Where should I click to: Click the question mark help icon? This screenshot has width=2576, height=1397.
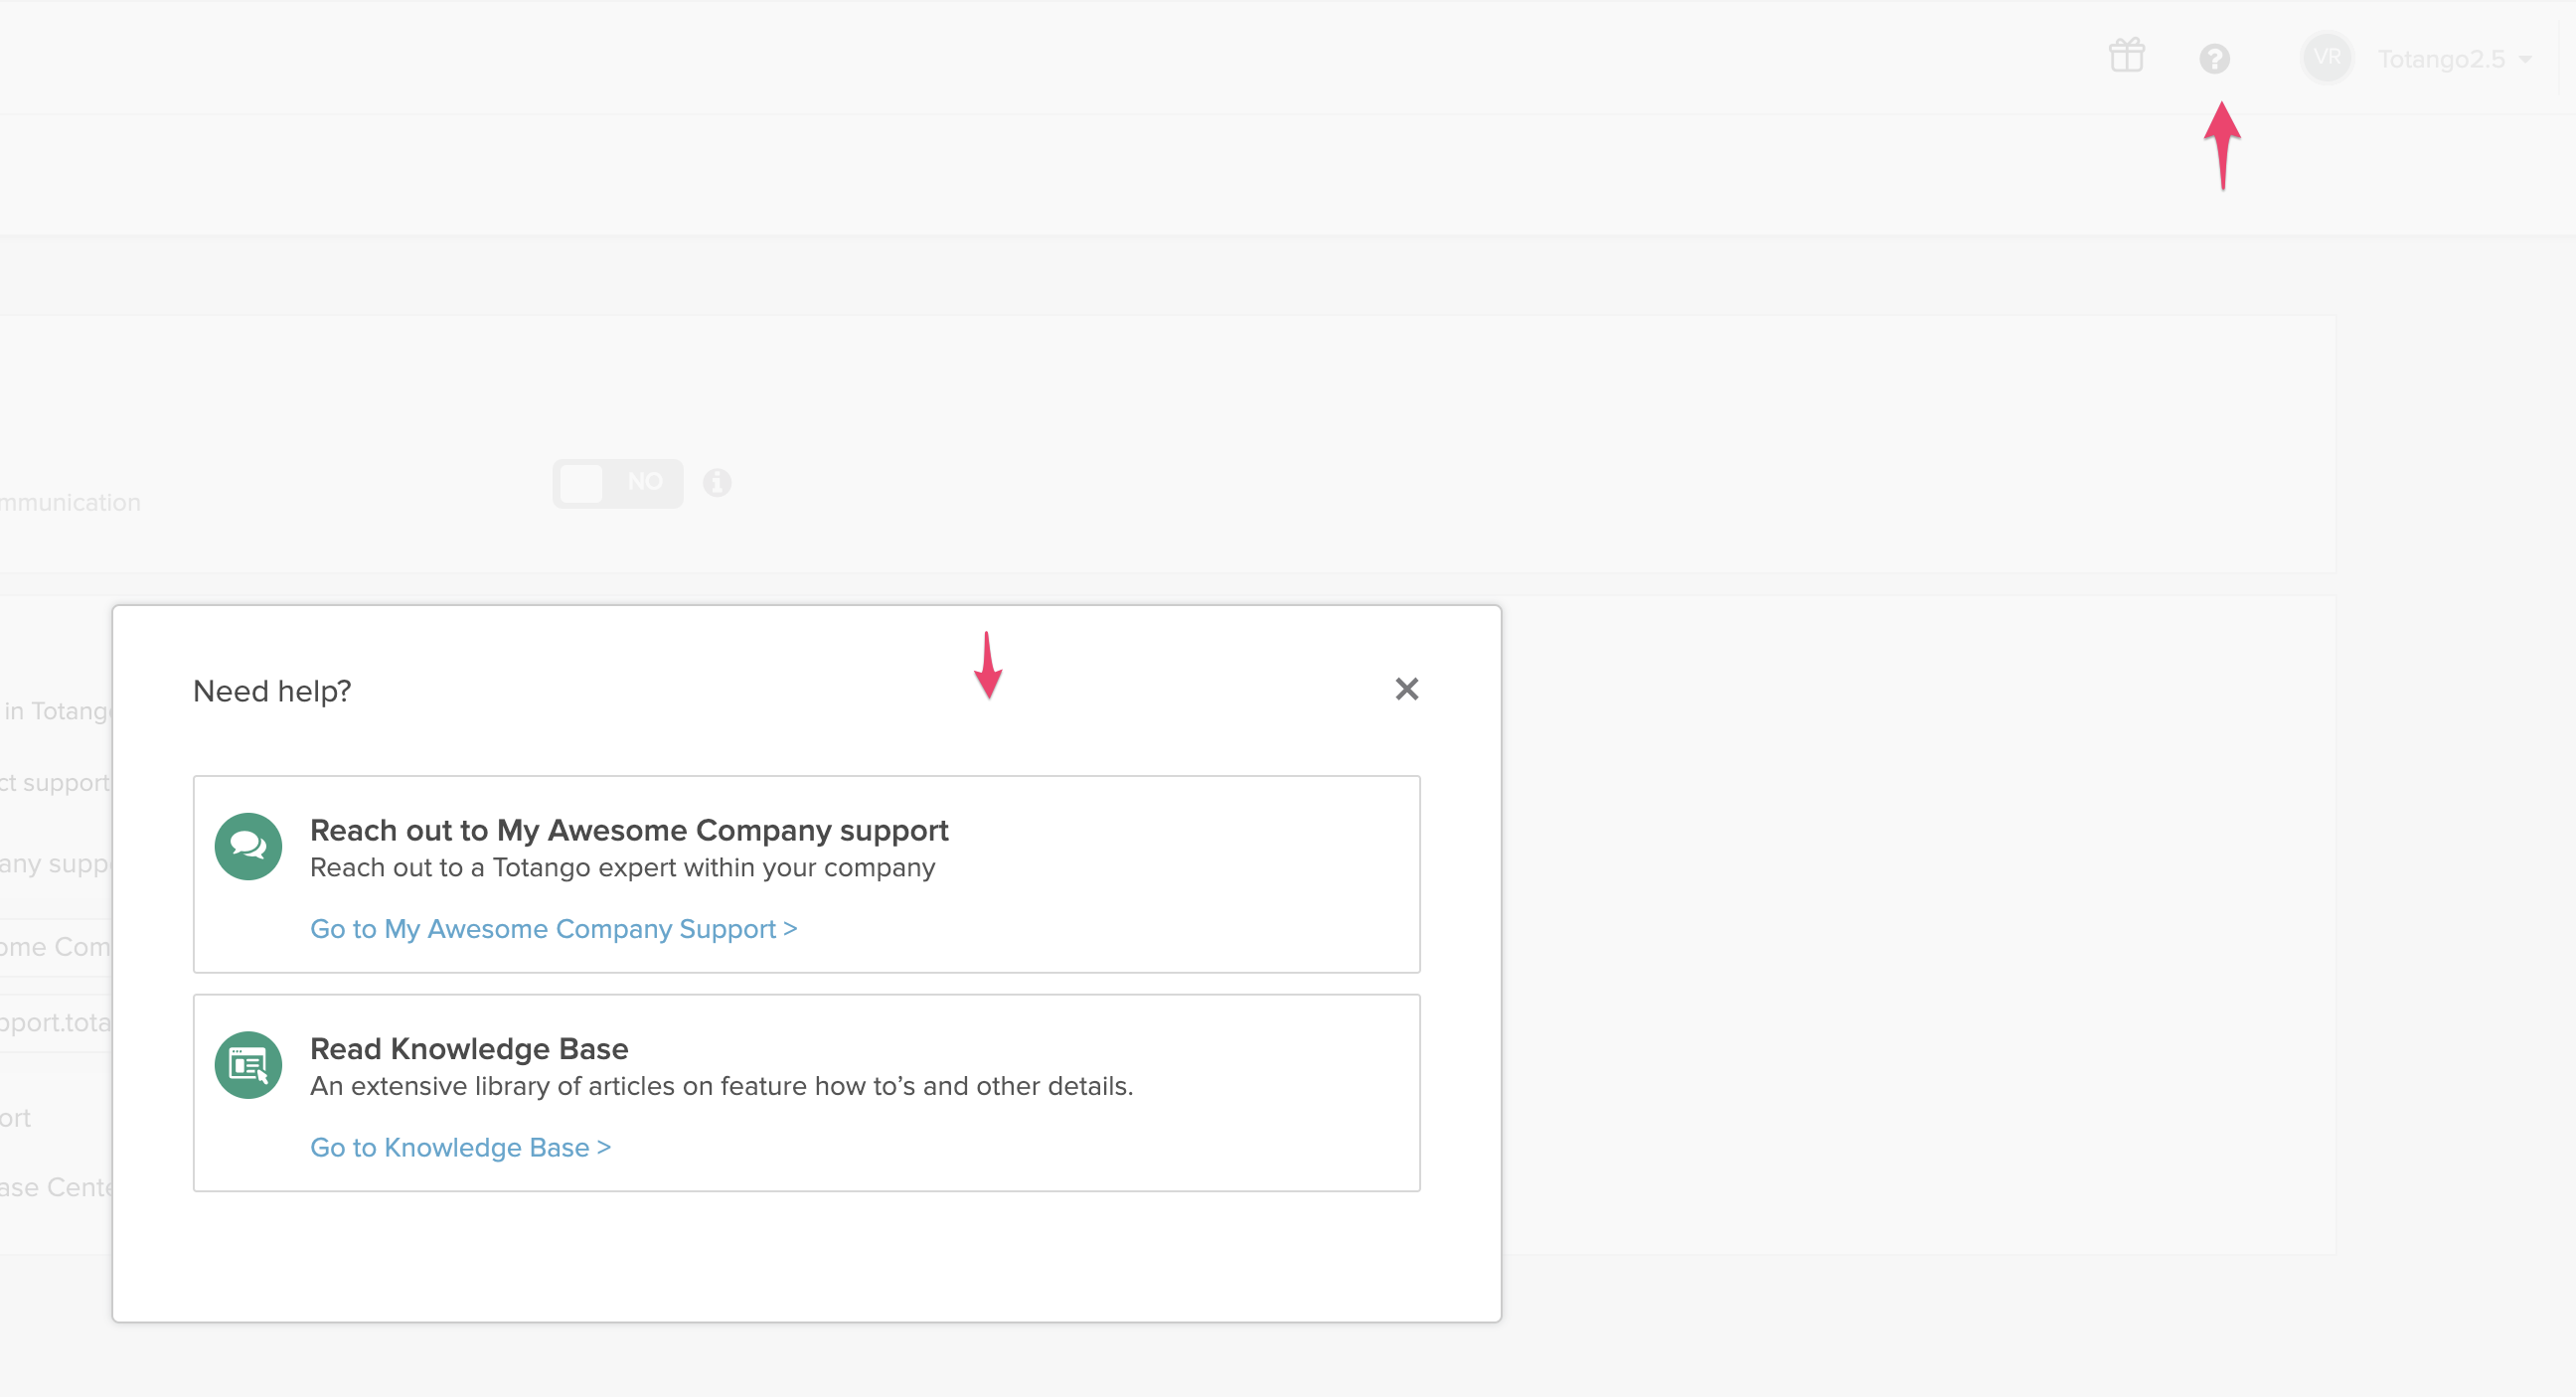click(2214, 59)
